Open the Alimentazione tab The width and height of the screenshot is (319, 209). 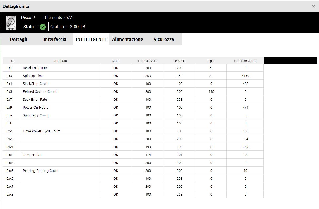128,39
